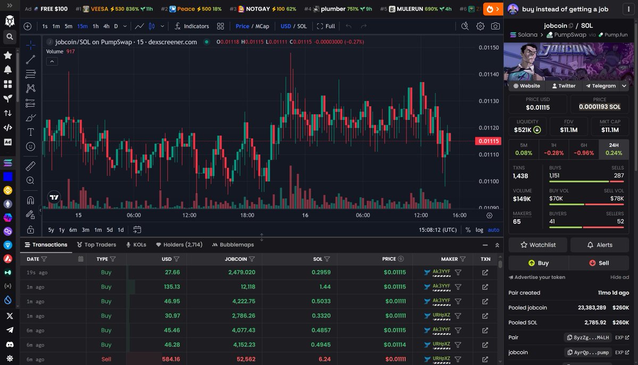
Task: Click the Sell button
Action: click(x=599, y=263)
